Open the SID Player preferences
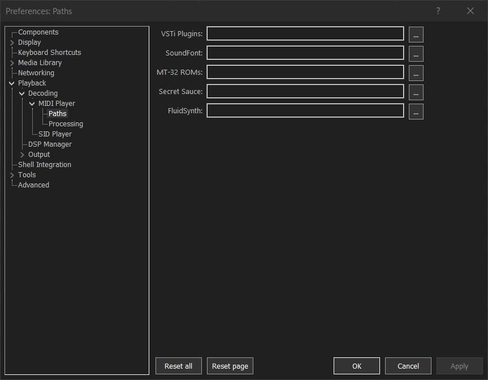Viewport: 488px width, 380px height. (55, 134)
